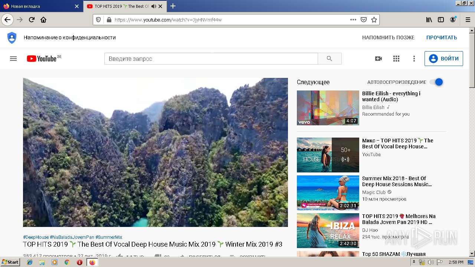The height and width of the screenshot is (267, 475).
Task: Select the TOP HITS 2019 YouTube tab
Action: [125, 6]
